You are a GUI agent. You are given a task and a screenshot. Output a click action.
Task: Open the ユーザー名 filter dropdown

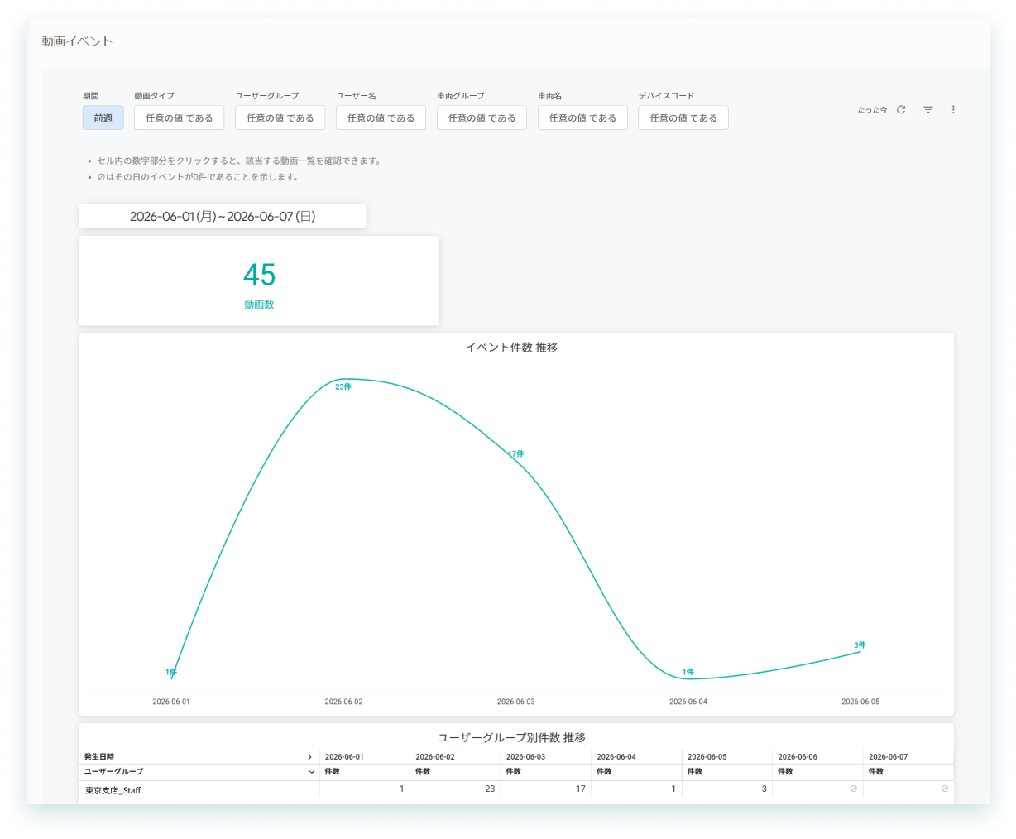(x=381, y=117)
